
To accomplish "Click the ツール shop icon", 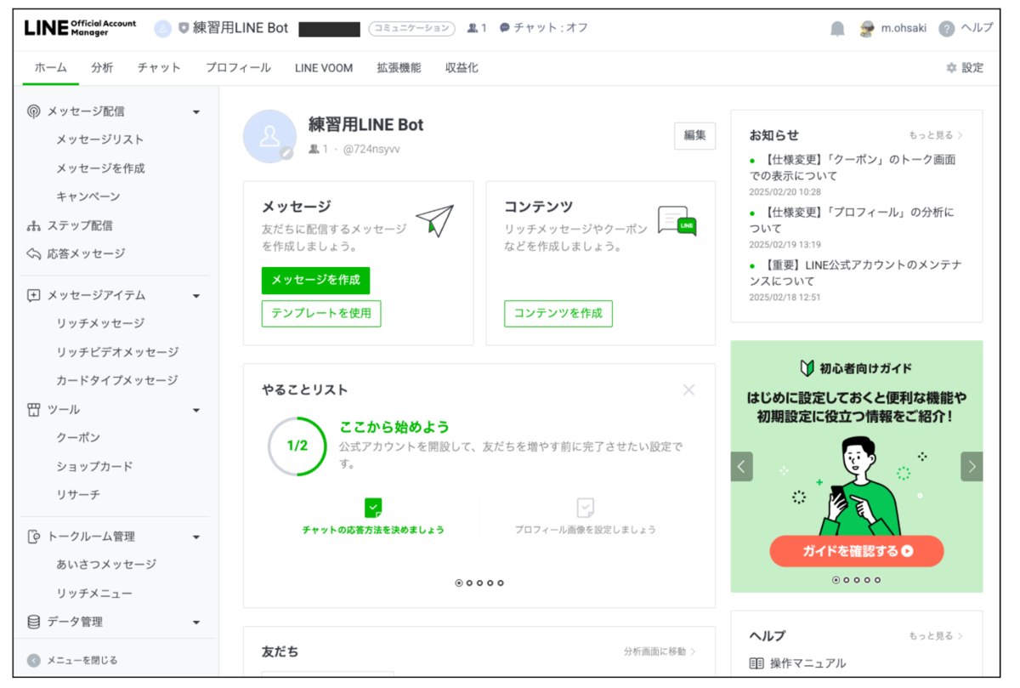I will pyautogui.click(x=34, y=410).
